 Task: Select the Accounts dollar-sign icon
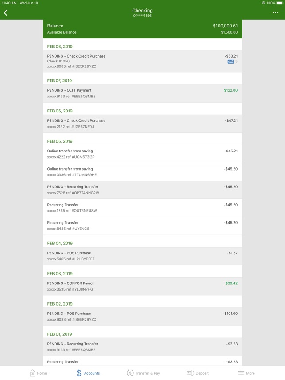coord(79,373)
